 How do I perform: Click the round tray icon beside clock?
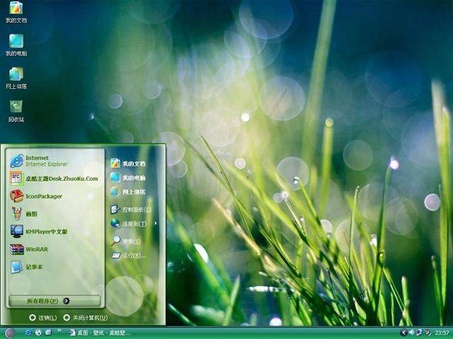[427, 333]
